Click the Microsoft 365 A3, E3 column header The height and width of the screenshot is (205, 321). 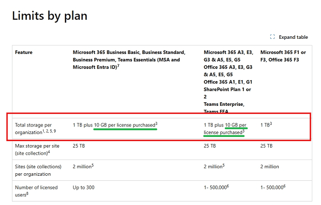tap(228, 82)
